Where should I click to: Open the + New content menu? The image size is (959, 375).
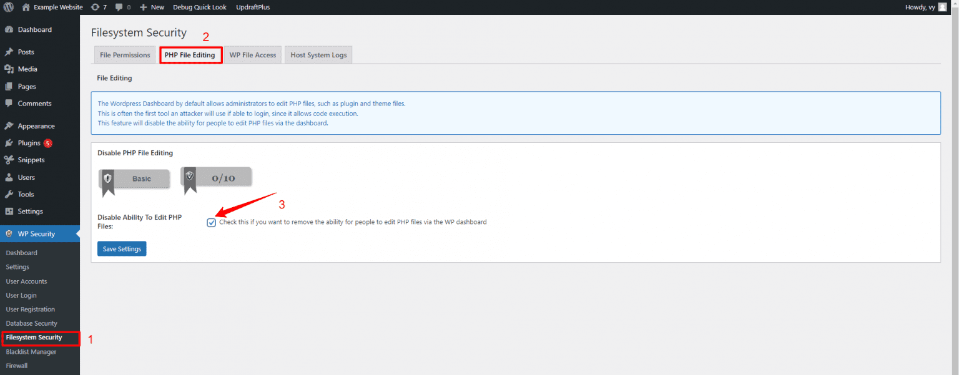(x=152, y=7)
